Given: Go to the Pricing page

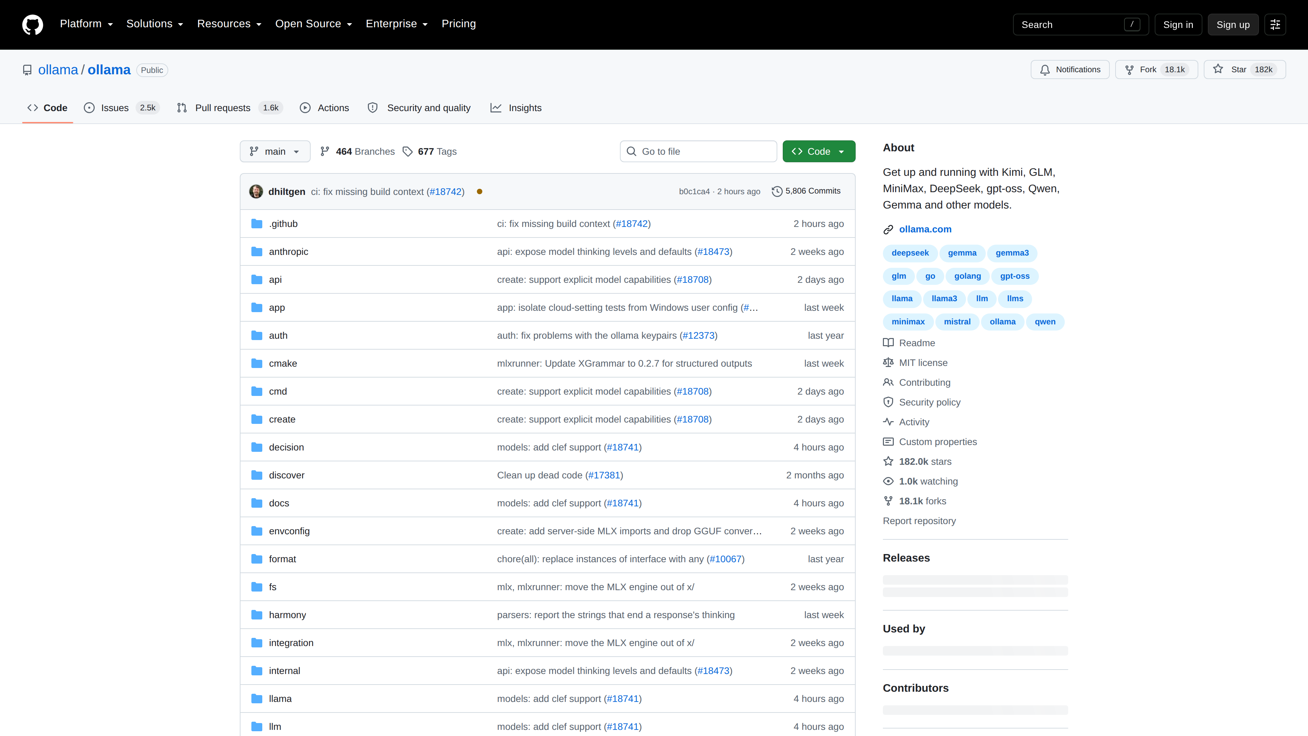Looking at the screenshot, I should pos(458,24).
